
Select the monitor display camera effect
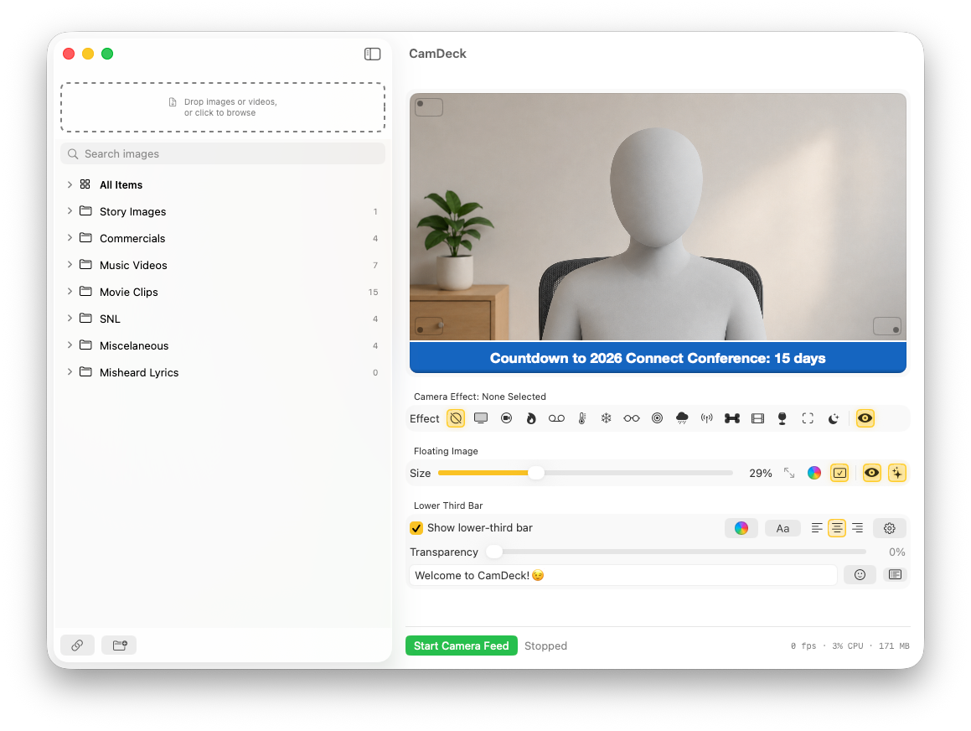pyautogui.click(x=481, y=418)
